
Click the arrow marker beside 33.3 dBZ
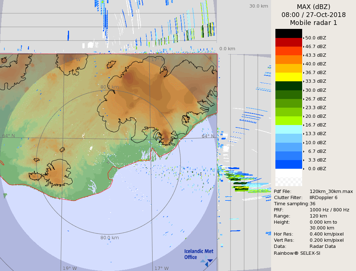tap(304, 81)
